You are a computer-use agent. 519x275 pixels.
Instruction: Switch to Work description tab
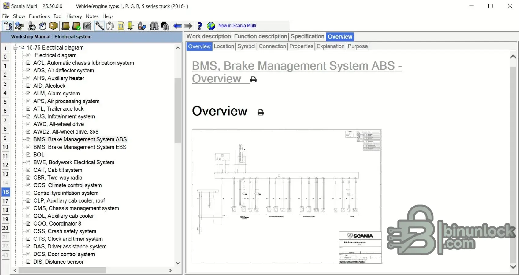coord(209,36)
